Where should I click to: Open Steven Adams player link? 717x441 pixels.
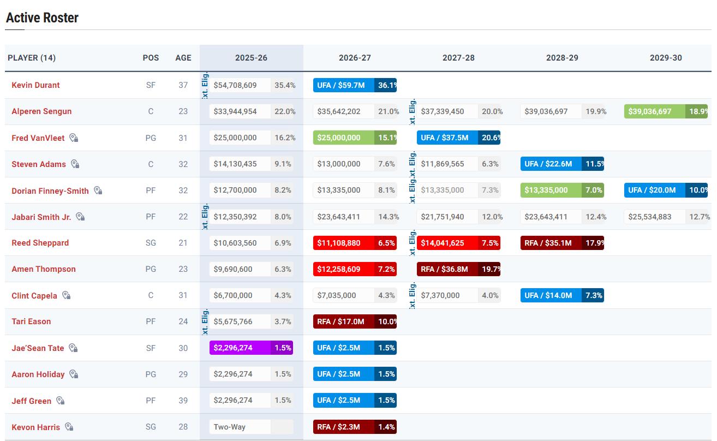point(39,164)
